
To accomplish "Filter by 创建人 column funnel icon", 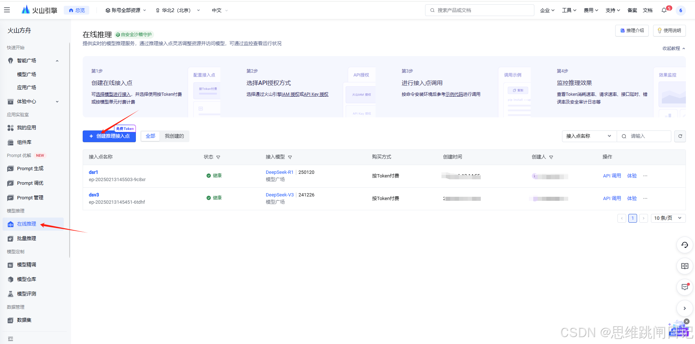I will tap(551, 157).
